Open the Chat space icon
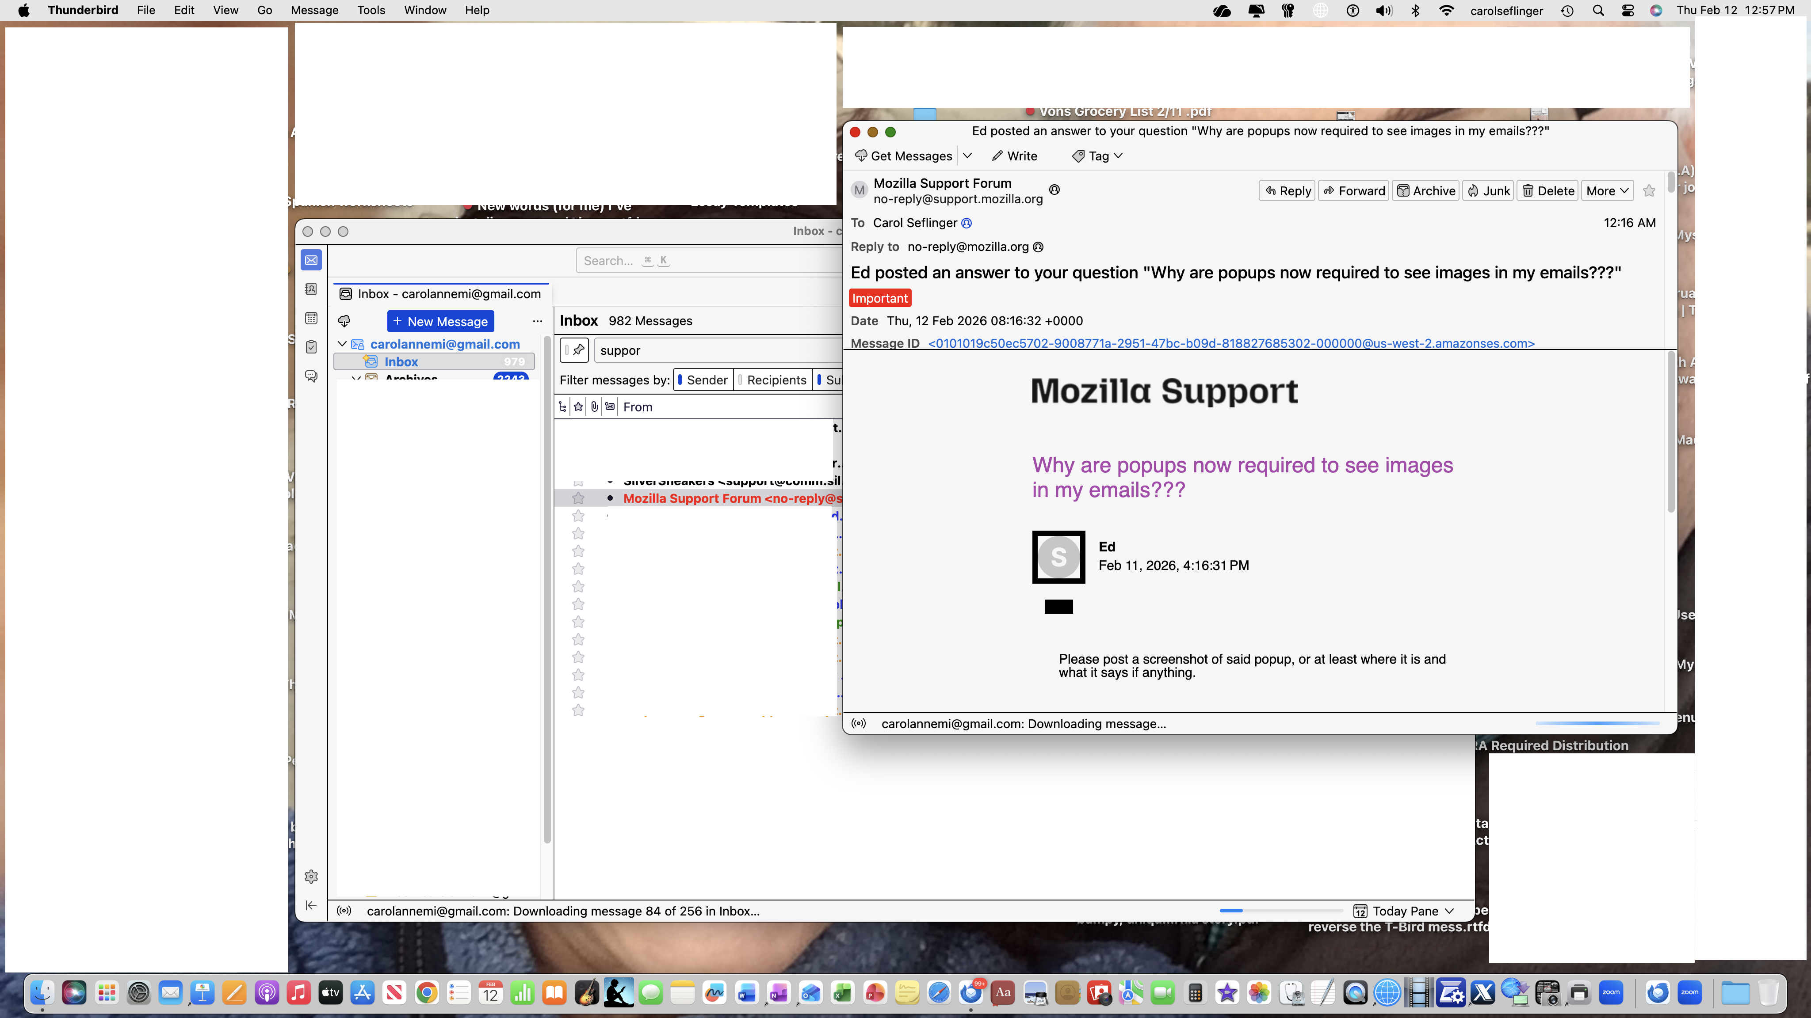The width and height of the screenshot is (1811, 1018). click(x=311, y=376)
